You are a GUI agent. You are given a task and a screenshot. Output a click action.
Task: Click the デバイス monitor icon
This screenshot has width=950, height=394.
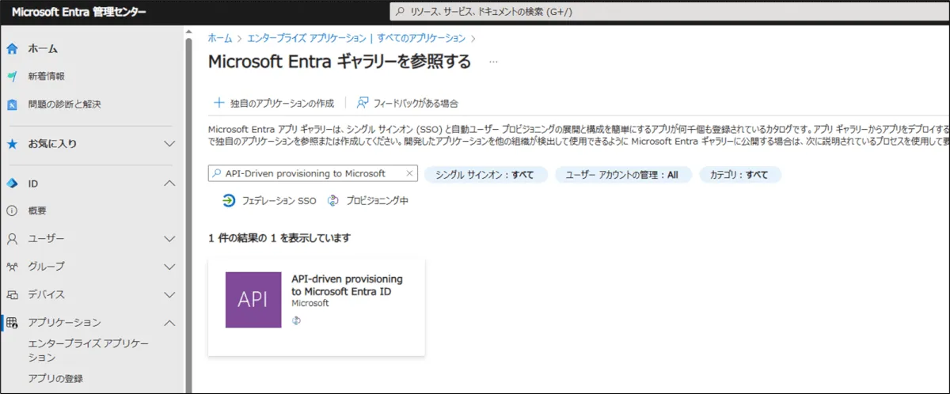click(12, 294)
